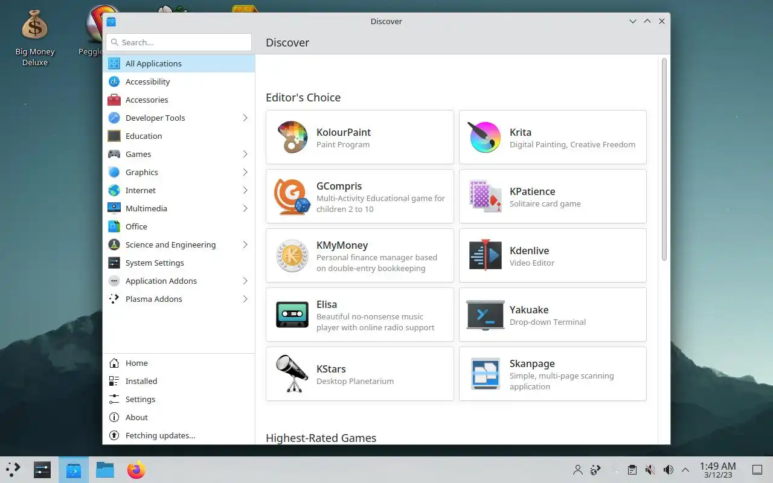The height and width of the screenshot is (483, 773).
Task: Open the Kdenlive Video Editor title
Action: click(x=529, y=251)
